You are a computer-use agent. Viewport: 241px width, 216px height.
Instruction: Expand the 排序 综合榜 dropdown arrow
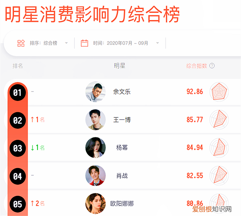coord(66,43)
